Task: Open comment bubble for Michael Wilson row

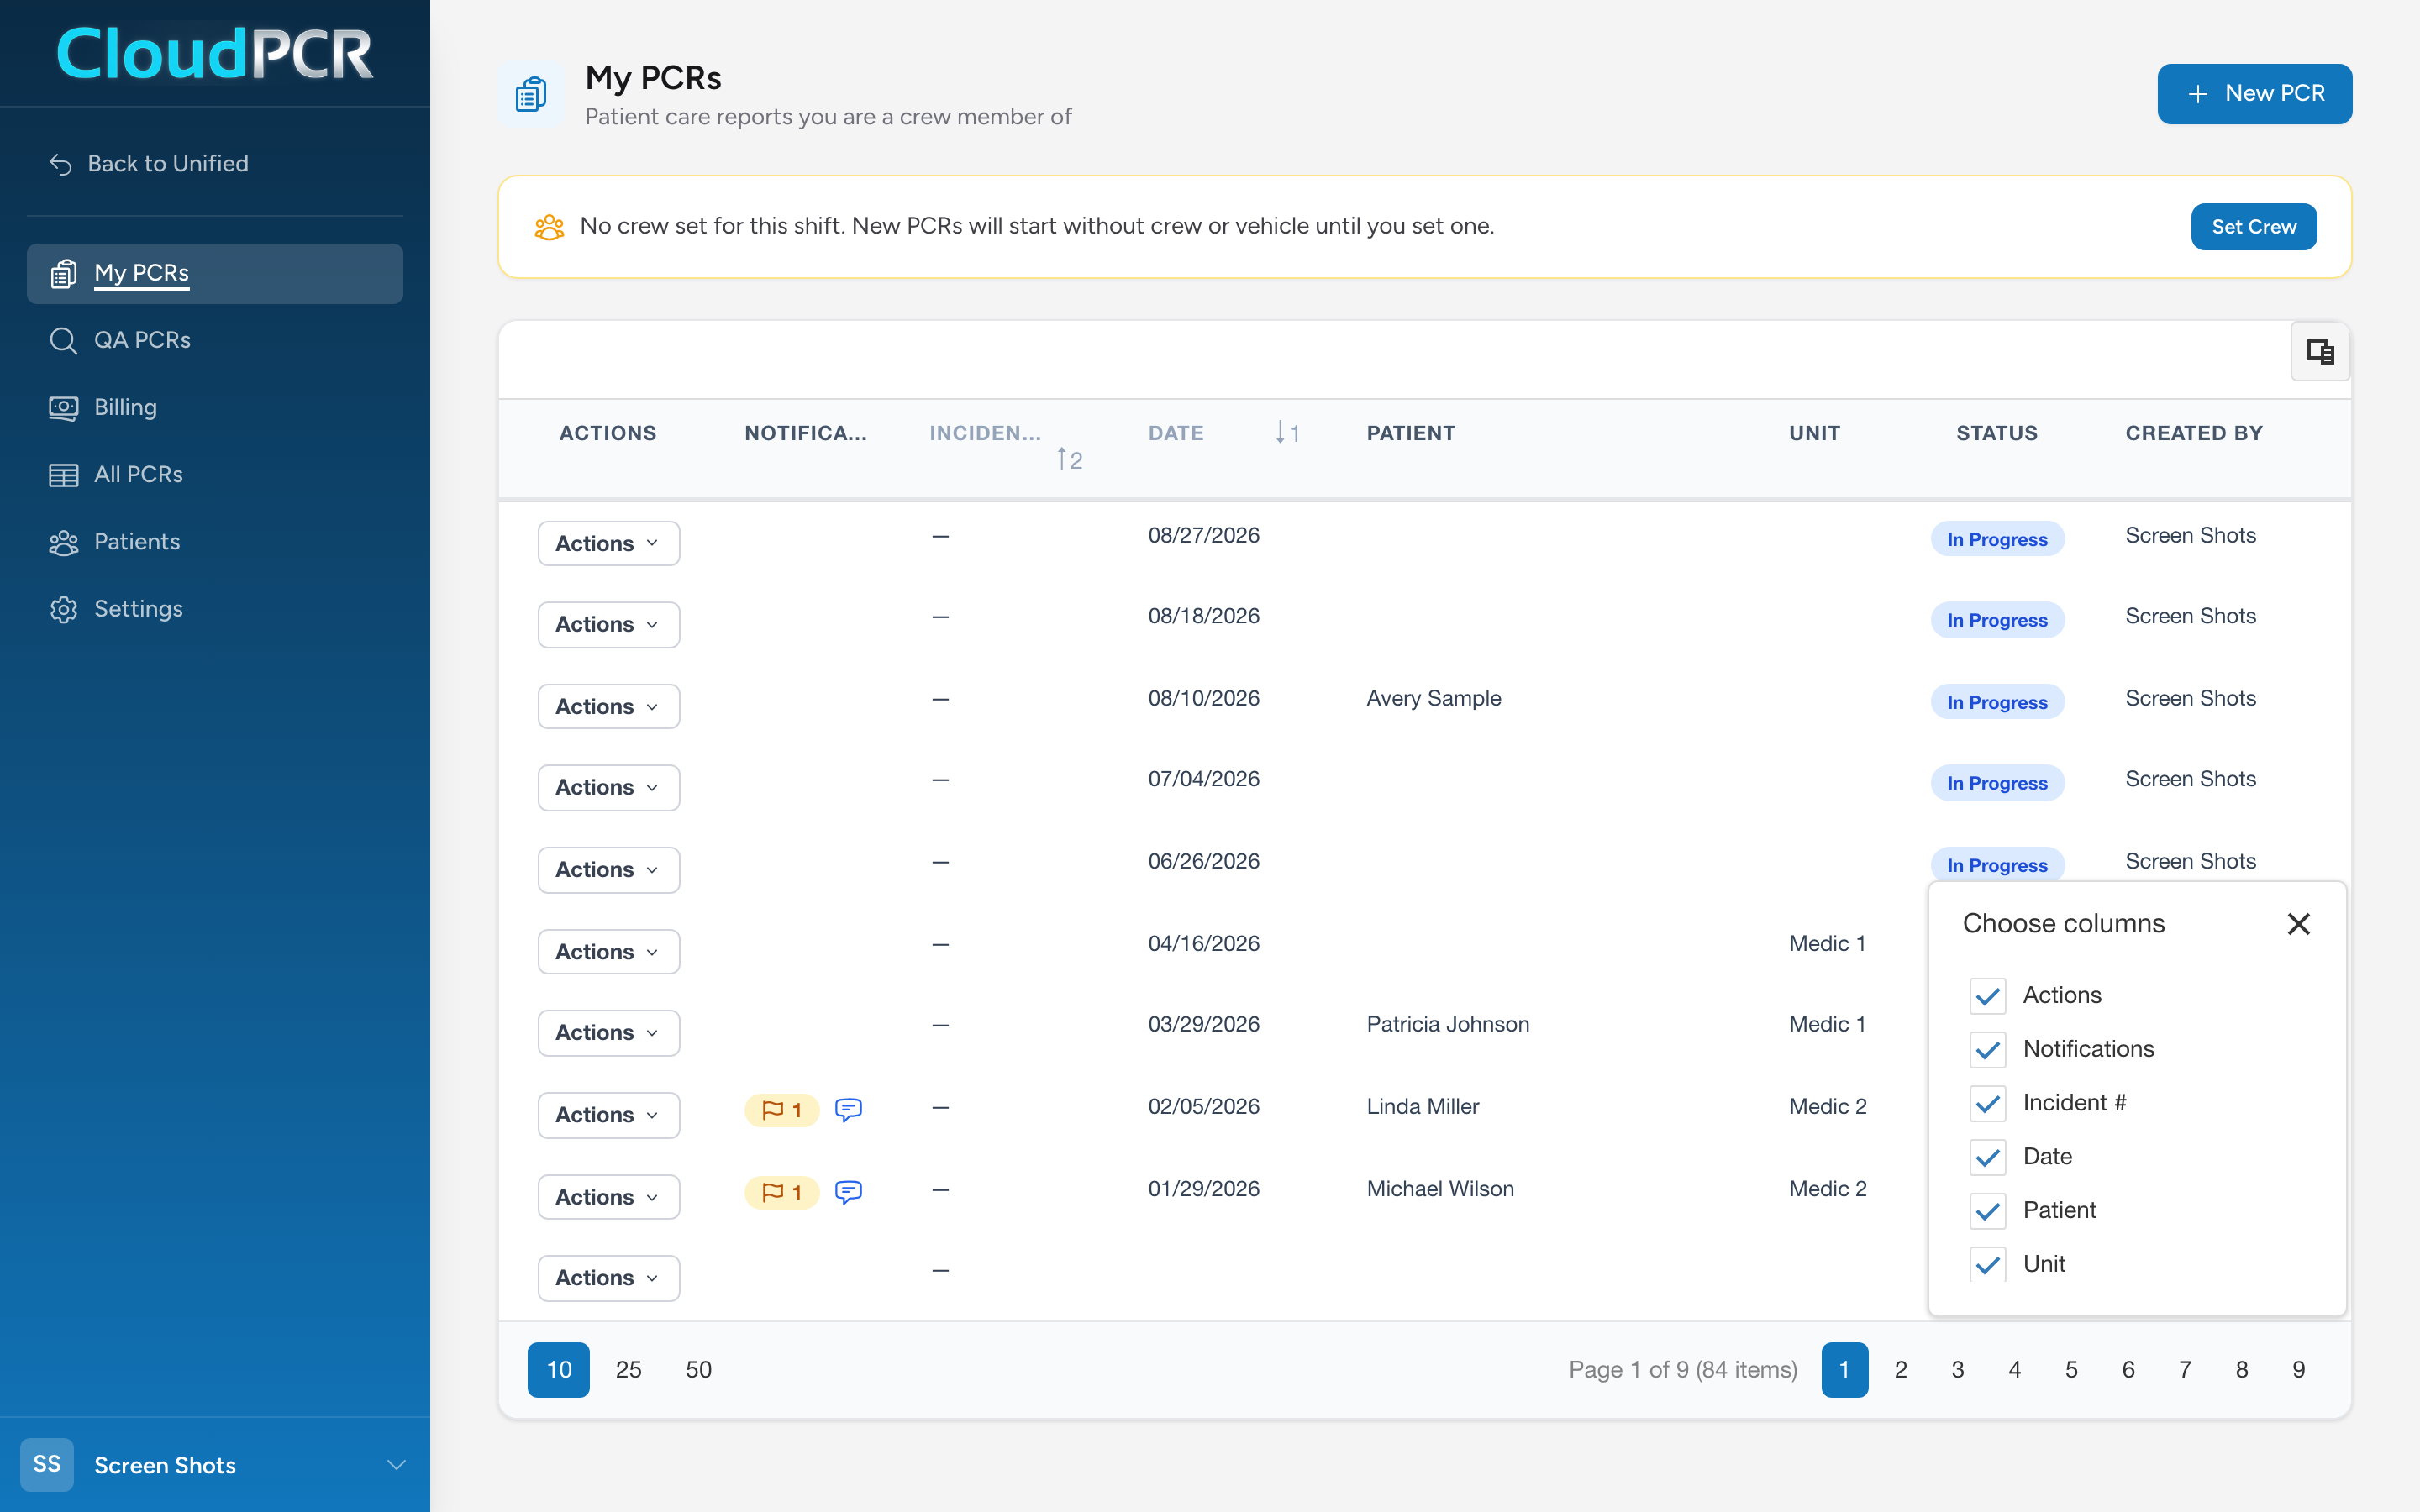Action: coord(848,1191)
